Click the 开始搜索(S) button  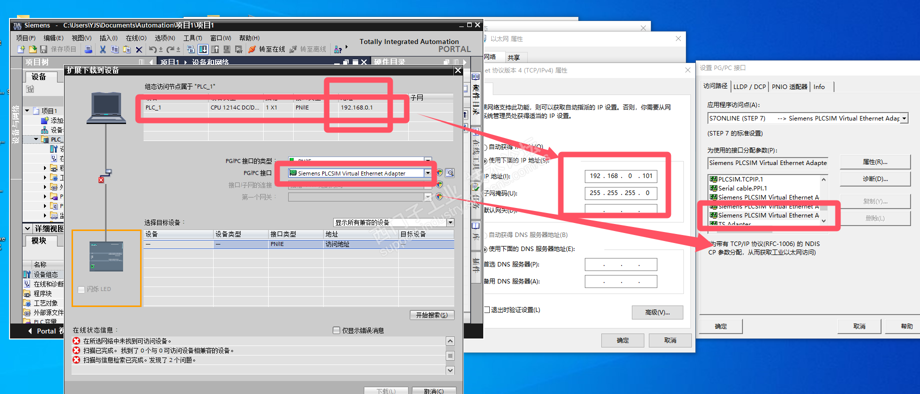(432, 315)
